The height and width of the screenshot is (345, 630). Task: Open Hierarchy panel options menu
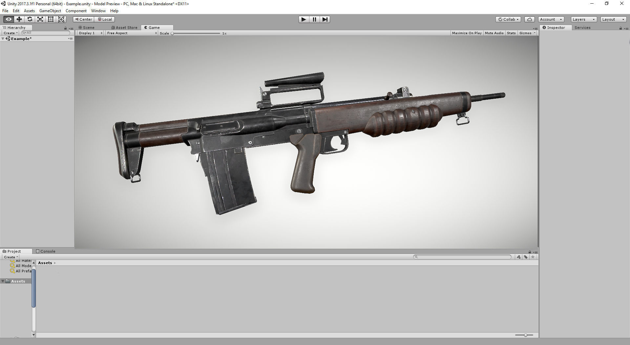click(x=71, y=29)
